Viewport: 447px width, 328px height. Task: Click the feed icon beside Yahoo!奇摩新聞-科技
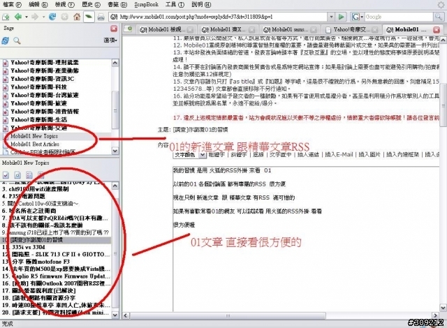pos(6,87)
